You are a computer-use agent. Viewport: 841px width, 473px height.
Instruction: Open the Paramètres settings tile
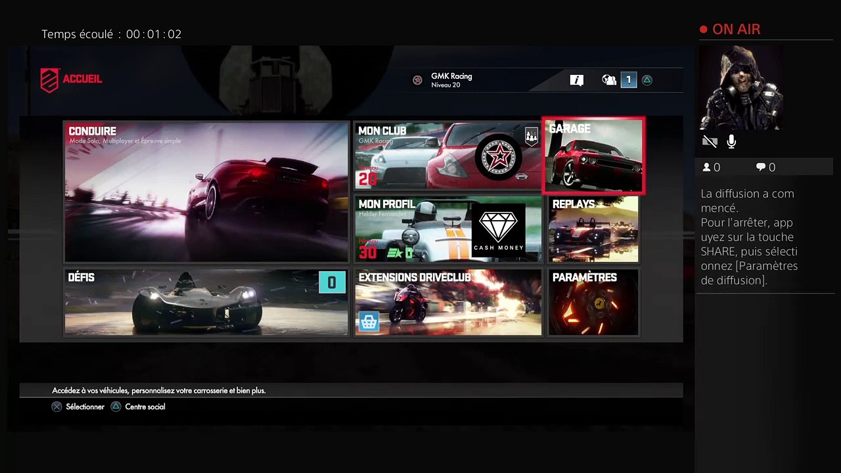click(593, 302)
